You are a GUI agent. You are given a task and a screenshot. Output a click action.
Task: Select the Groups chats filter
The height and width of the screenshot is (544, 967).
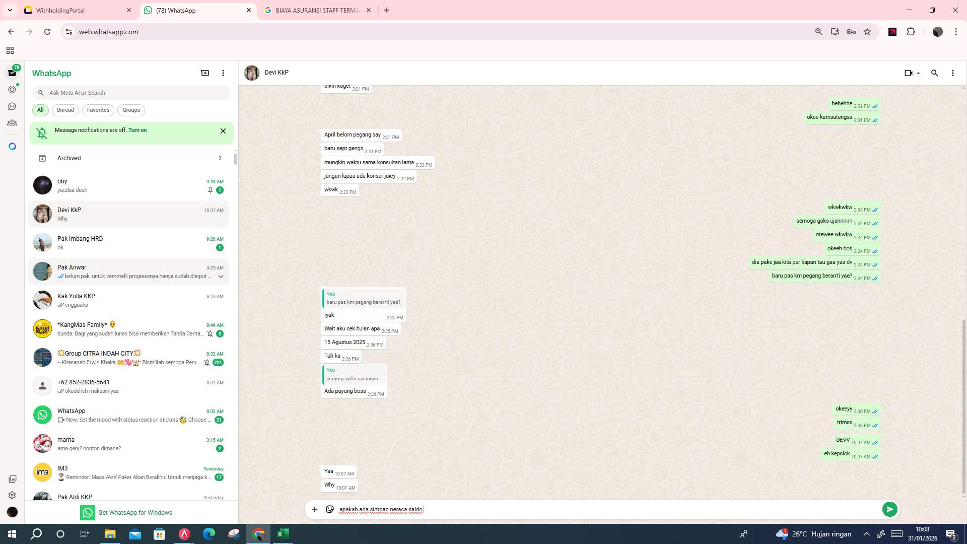tap(131, 110)
